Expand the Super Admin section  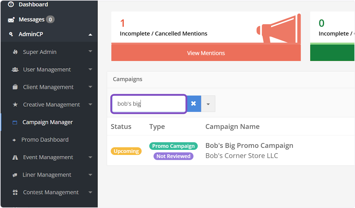click(90, 52)
